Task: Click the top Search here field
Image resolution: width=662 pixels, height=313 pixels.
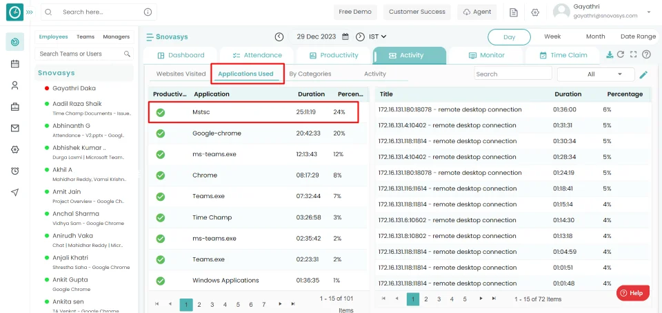Action: (99, 12)
